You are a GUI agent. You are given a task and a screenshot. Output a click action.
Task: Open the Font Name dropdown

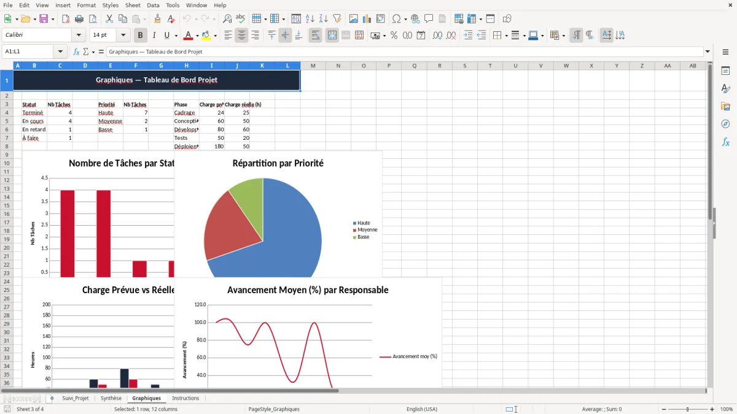click(x=79, y=36)
